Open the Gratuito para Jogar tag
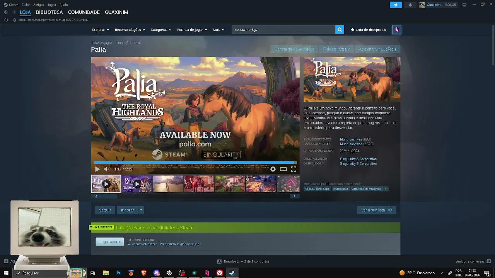The height and width of the screenshot is (278, 495). tap(317, 189)
